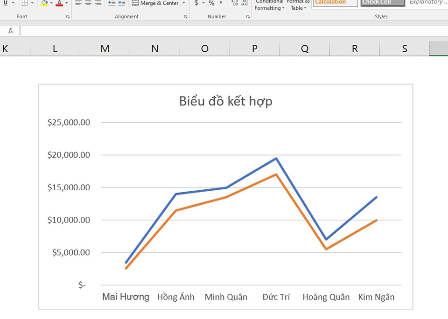
Task: Increase the cell indent
Action: click(122, 3)
